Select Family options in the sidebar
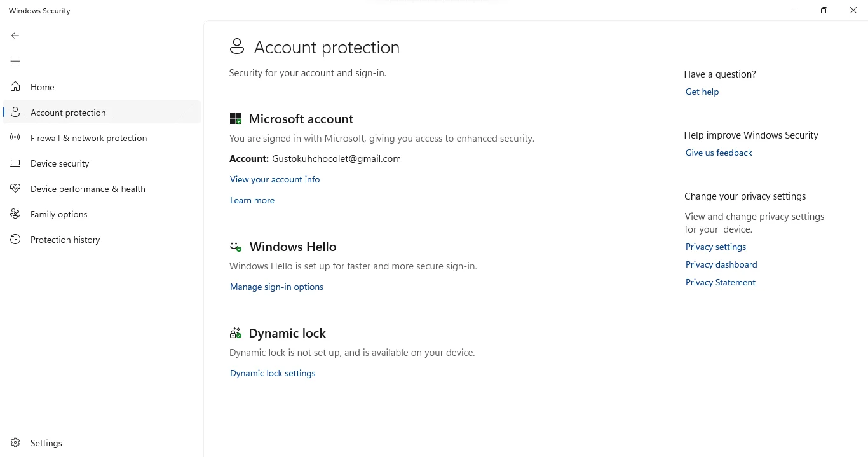This screenshot has width=868, height=457. tap(102, 214)
